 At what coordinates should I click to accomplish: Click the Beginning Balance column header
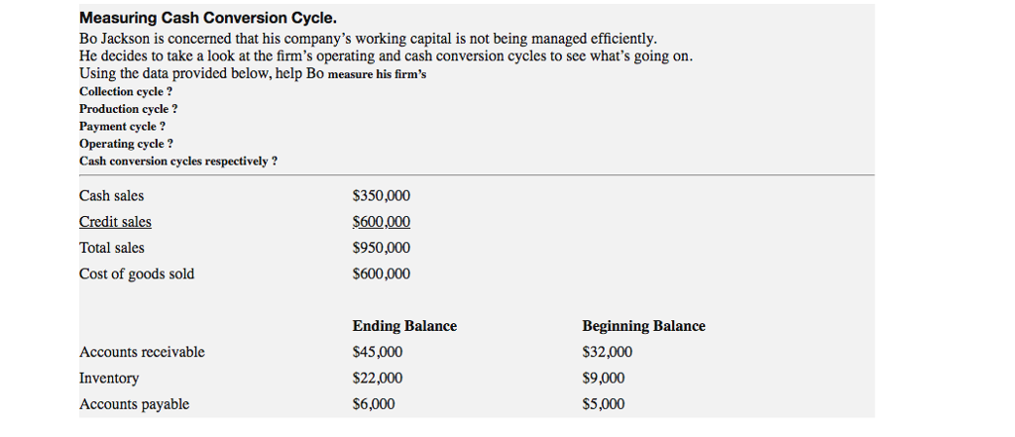pos(643,326)
